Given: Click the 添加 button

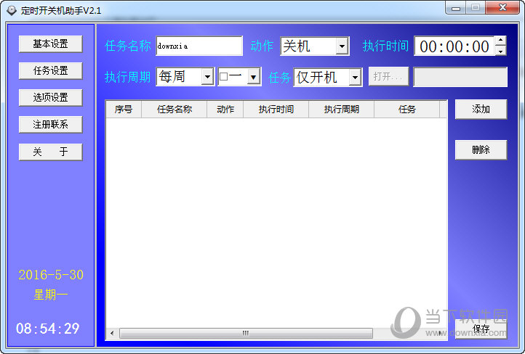Looking at the screenshot, I should (481, 110).
